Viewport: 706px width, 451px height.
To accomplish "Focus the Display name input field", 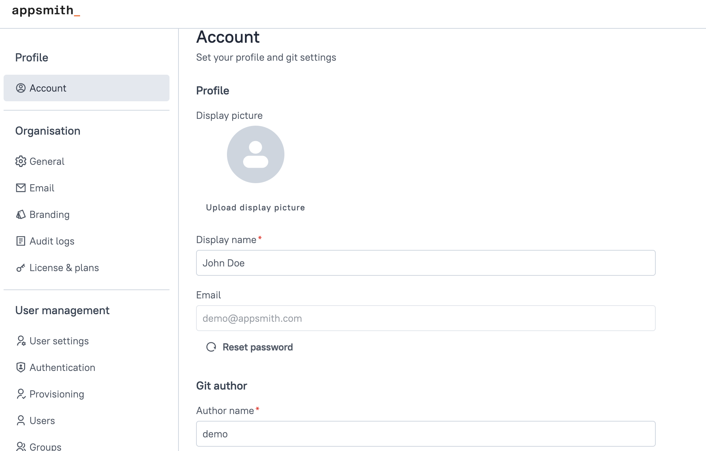I will pyautogui.click(x=426, y=263).
